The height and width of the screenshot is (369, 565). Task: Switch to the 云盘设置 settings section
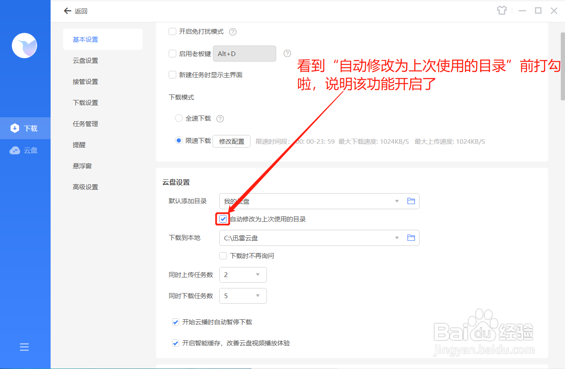[x=86, y=60]
